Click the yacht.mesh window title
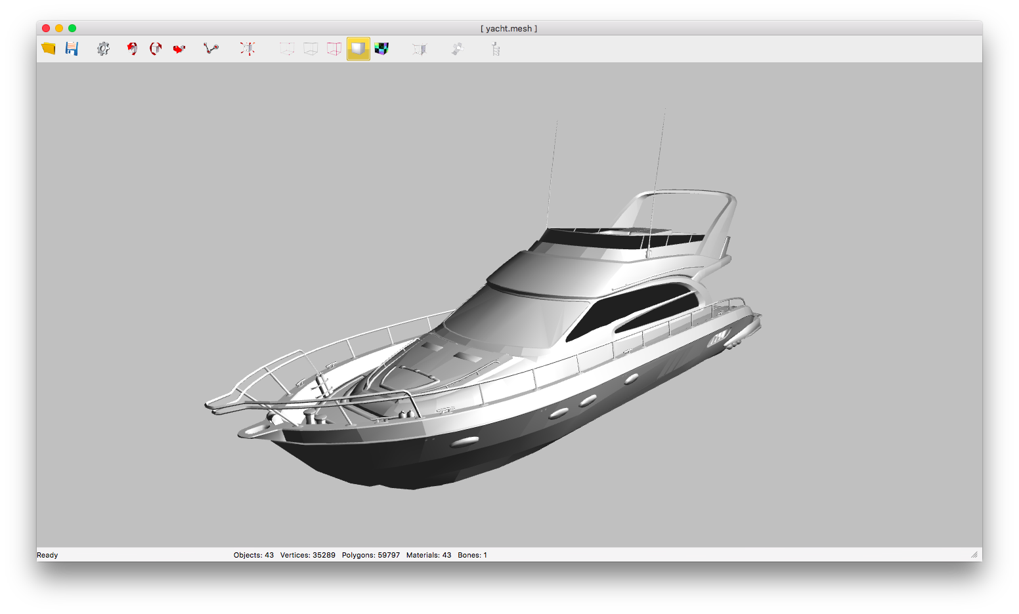 tap(509, 28)
